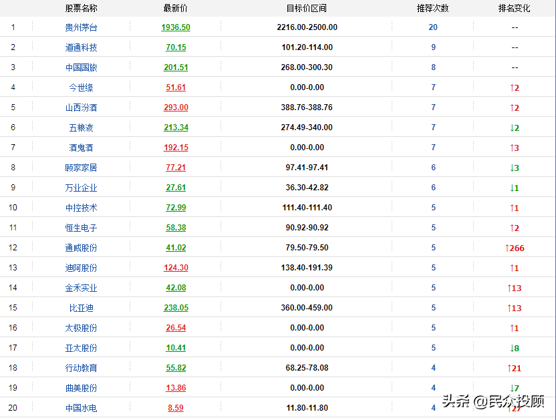Open the 迪阿股份 stock link
The height and width of the screenshot is (420, 556).
pos(82,268)
